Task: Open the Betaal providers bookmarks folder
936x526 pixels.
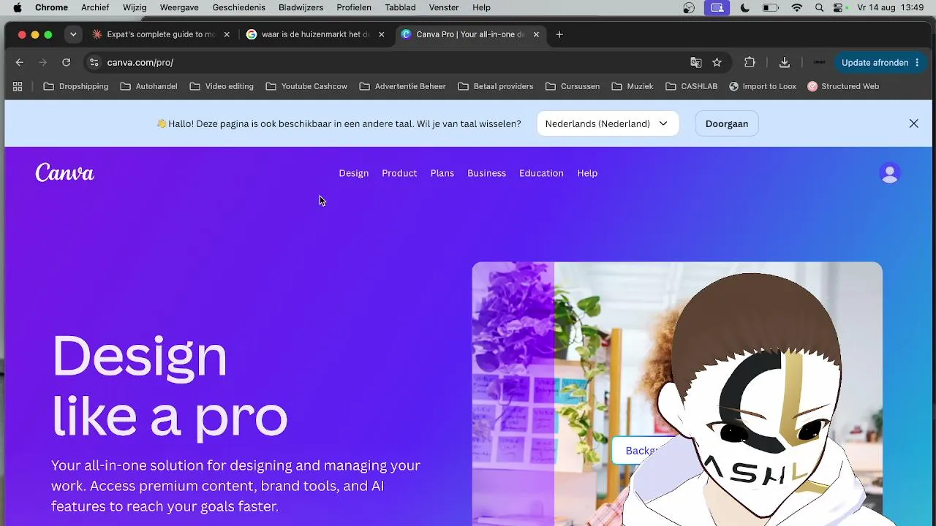Action: pos(496,86)
